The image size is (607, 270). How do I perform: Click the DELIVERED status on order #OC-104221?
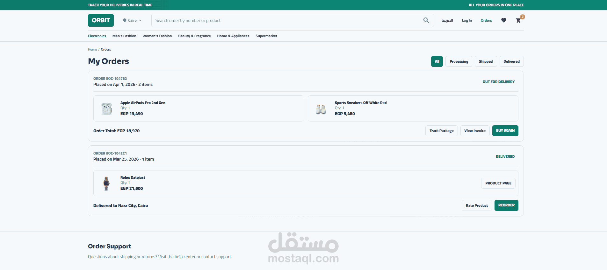pyautogui.click(x=505, y=156)
